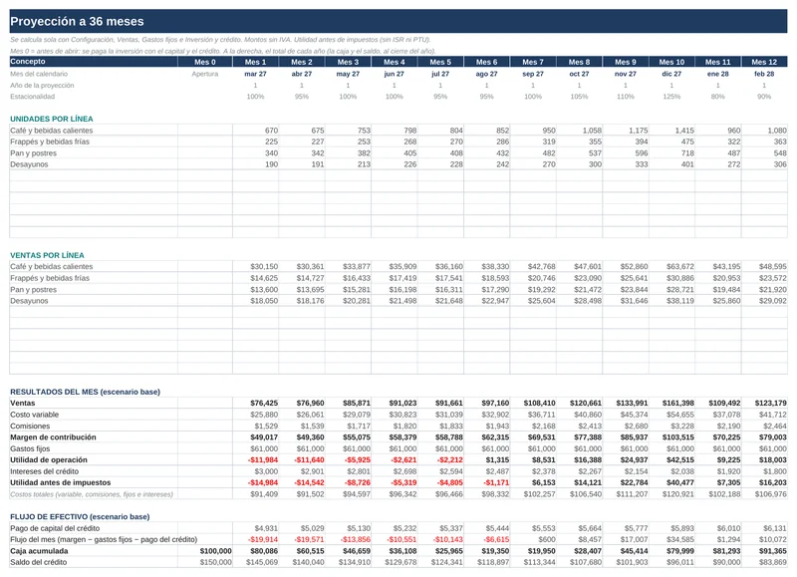
Task: Click the "FLUJO DE EFECTIVO (escenario base)" heading
Action: [x=80, y=517]
